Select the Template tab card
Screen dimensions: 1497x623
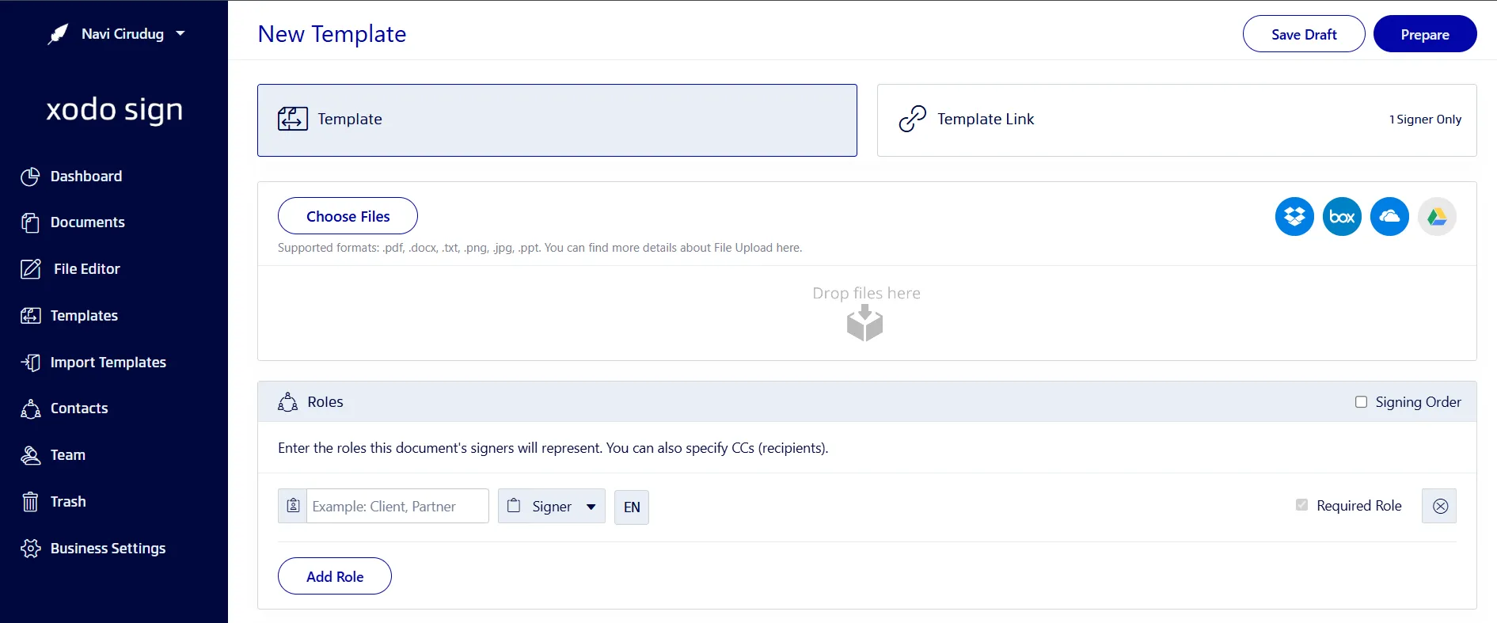tap(557, 120)
